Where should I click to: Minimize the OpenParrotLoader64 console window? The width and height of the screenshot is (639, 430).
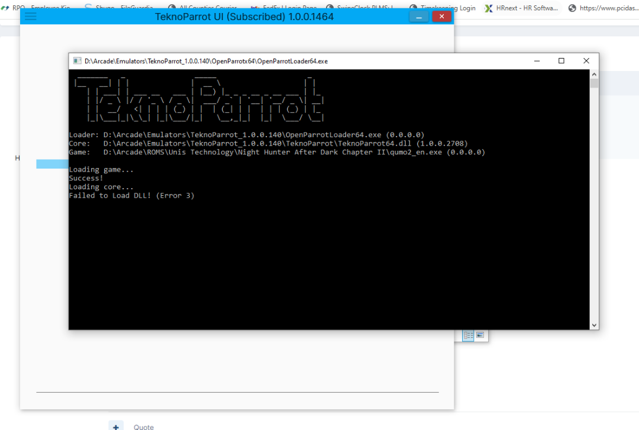(537, 61)
